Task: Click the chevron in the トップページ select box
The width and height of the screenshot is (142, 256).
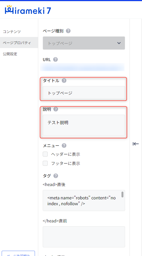Action: 119,43
